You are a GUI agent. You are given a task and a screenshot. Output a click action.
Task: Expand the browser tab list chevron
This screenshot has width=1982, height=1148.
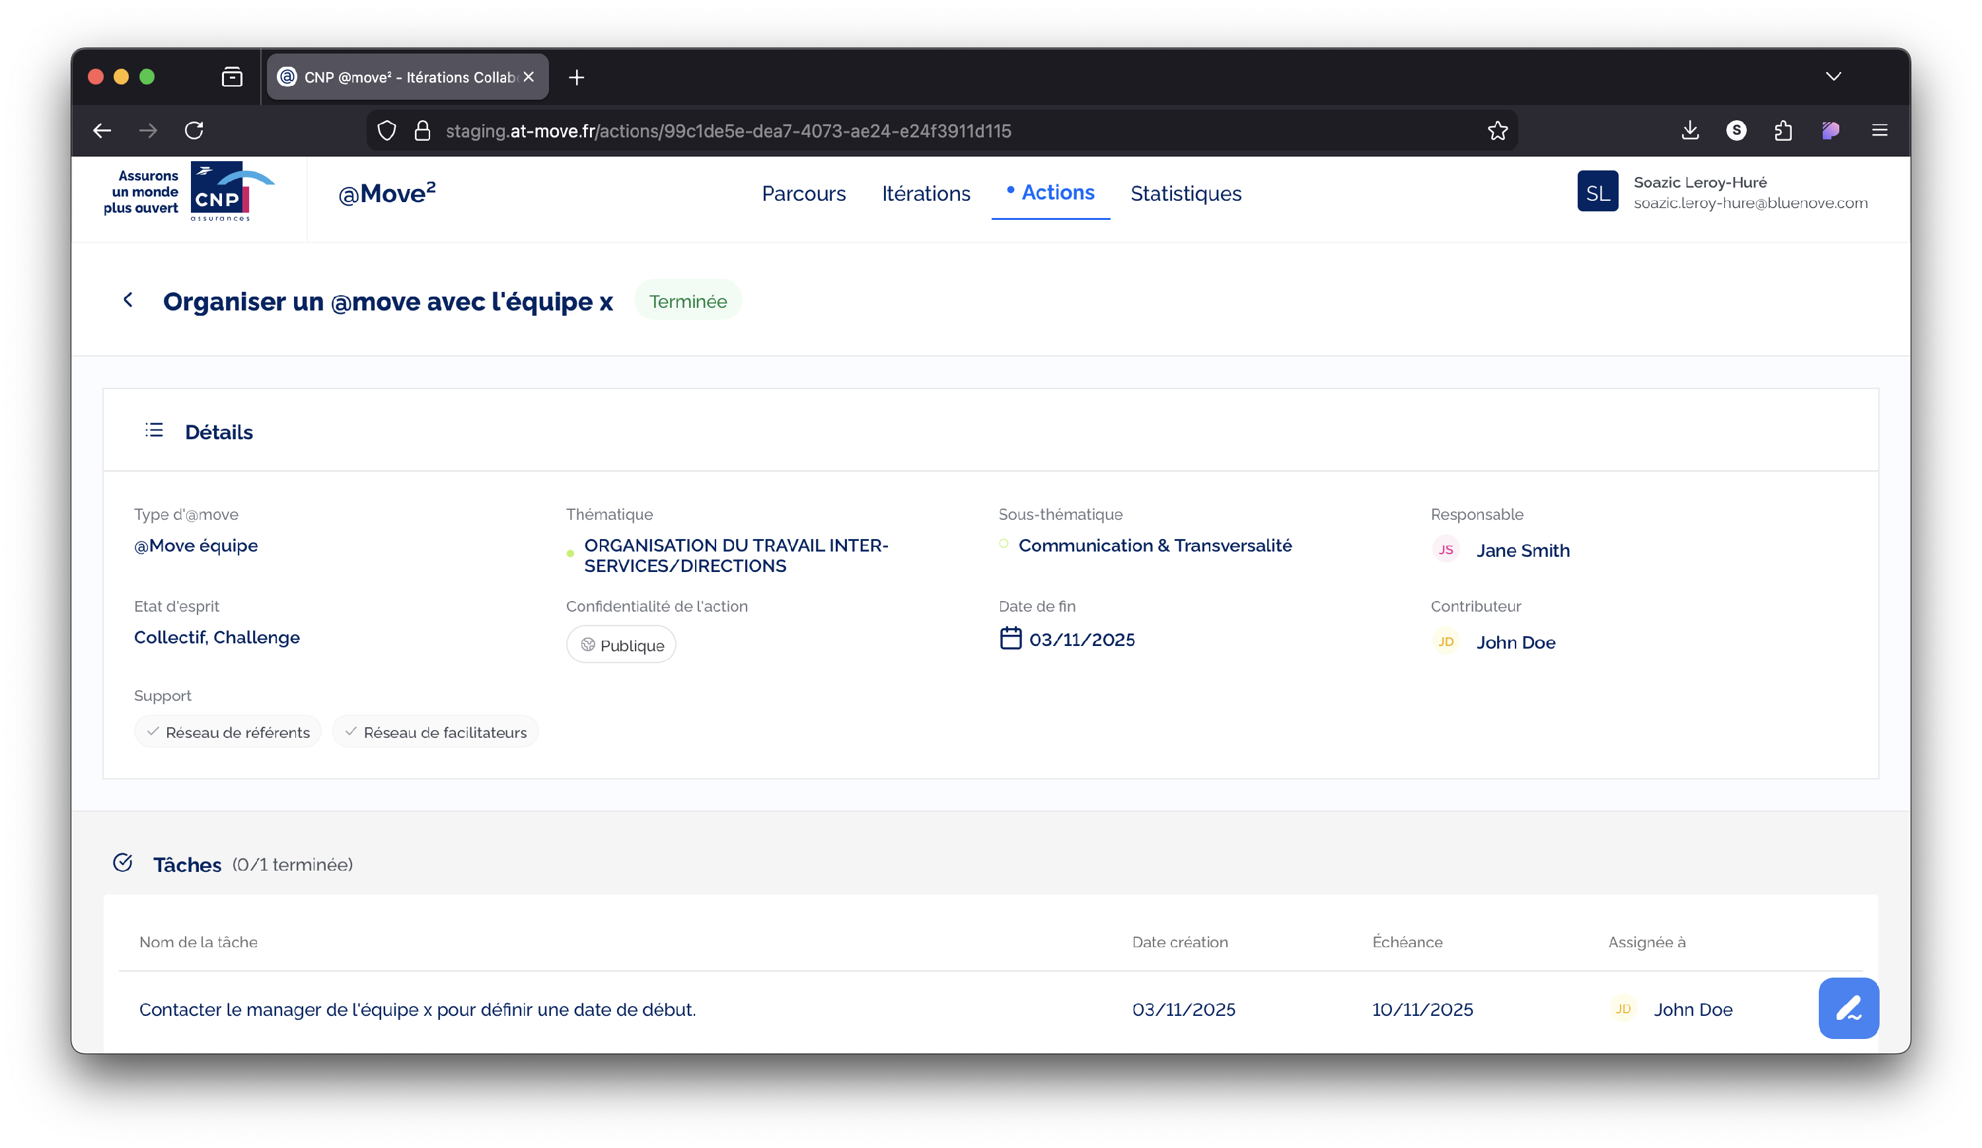click(1833, 76)
